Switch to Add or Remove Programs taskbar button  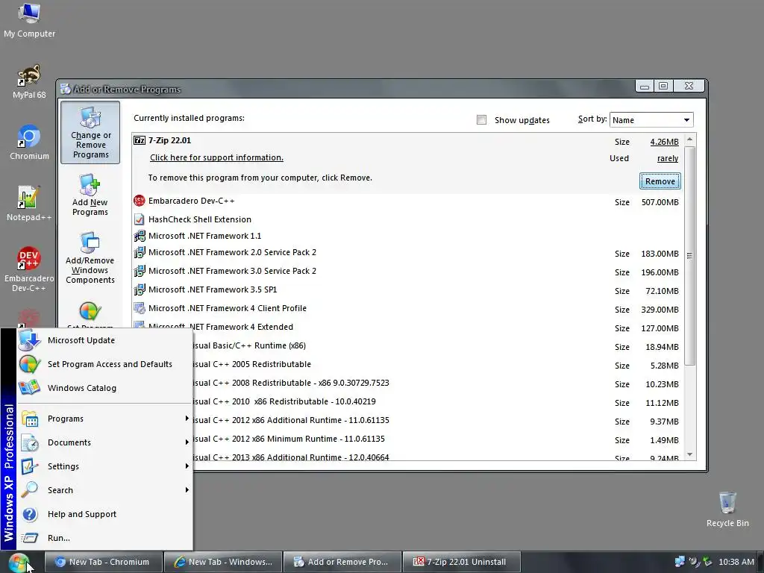tap(342, 562)
